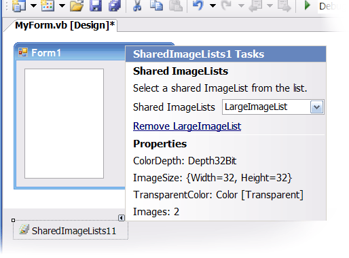
Task: Click the ImageSize Width=32 Height=32 text
Action: (213, 178)
